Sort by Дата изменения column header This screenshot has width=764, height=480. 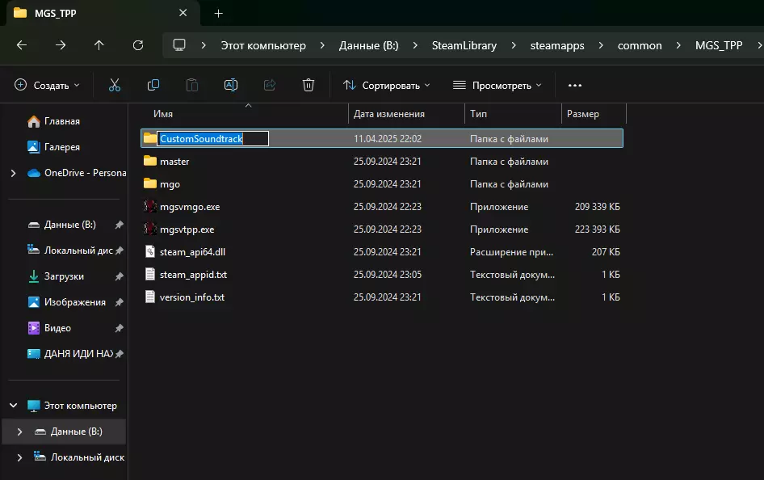tap(389, 114)
